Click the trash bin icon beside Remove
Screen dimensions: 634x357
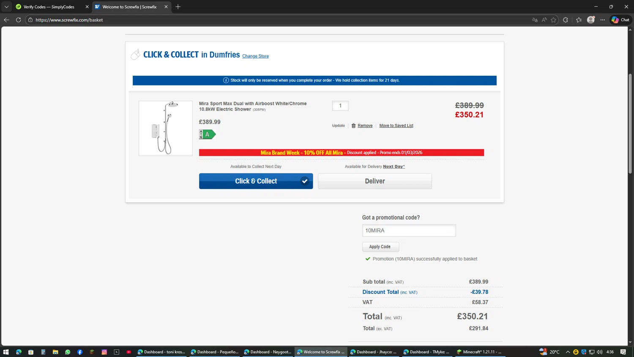(354, 126)
